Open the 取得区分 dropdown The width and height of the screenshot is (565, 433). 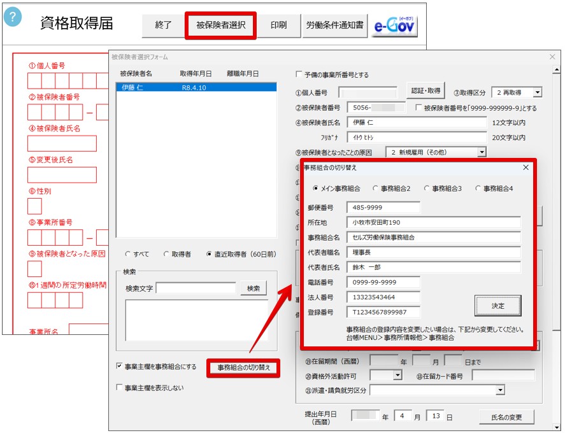pyautogui.click(x=537, y=92)
